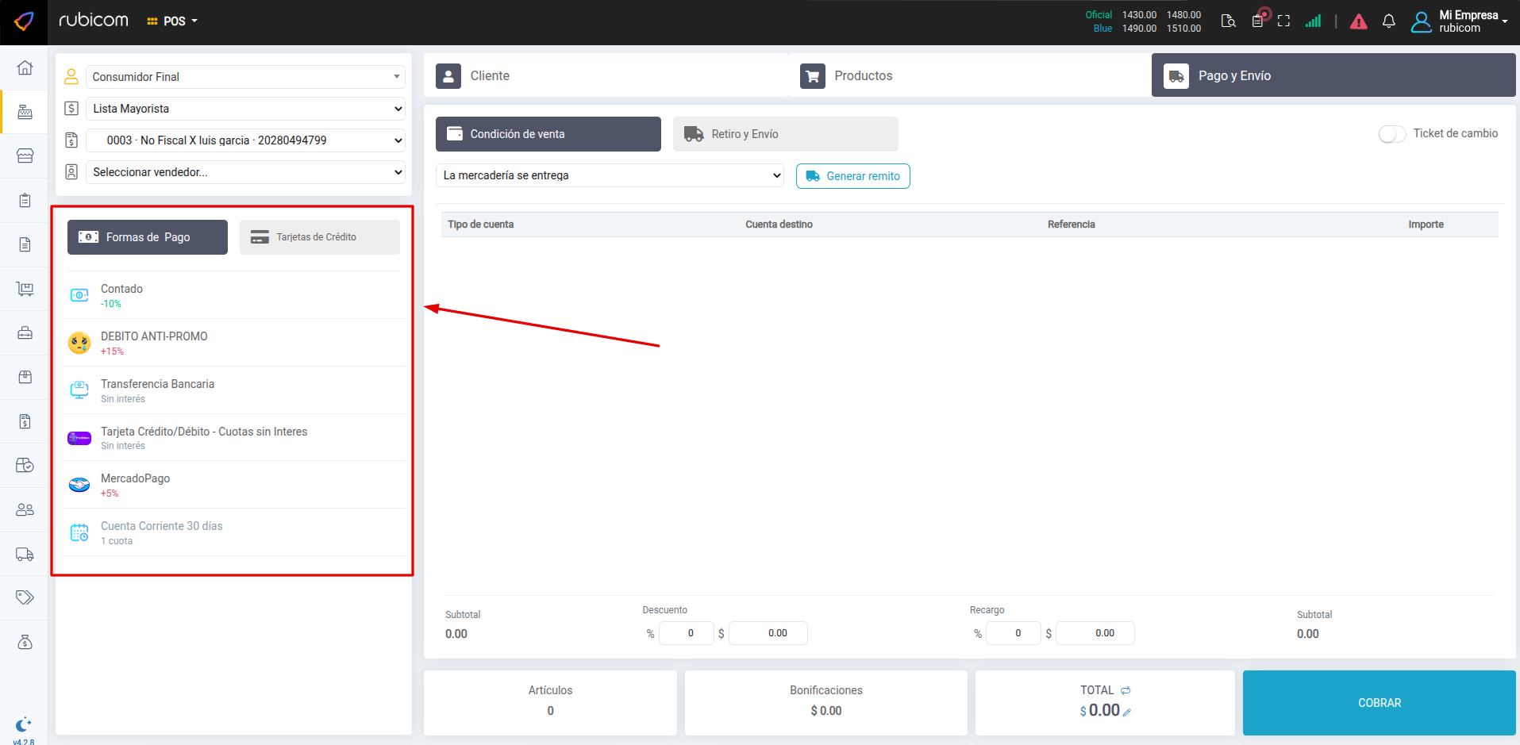Open the delivery truck sidebar icon
This screenshot has width=1520, height=745.
25,554
